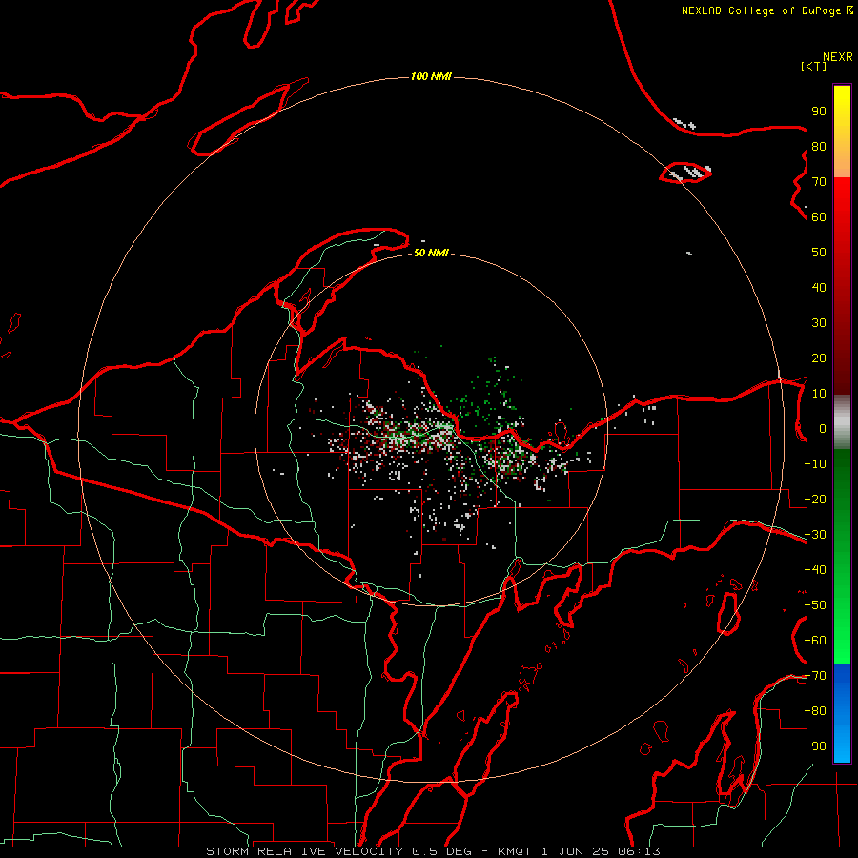Viewport: 858px width, 858px height.
Task: Click the 06:13 timestamp text
Action: click(637, 851)
